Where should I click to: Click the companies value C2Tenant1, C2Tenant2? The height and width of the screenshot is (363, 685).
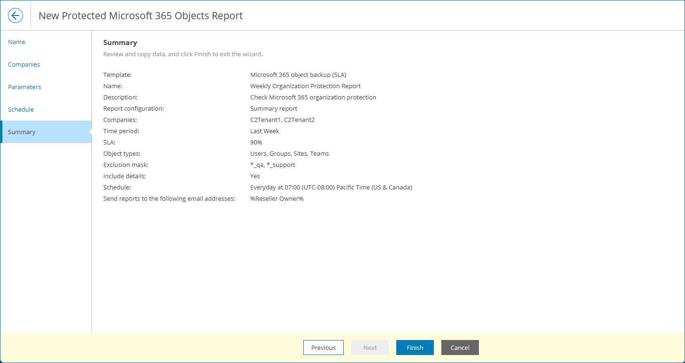click(282, 120)
